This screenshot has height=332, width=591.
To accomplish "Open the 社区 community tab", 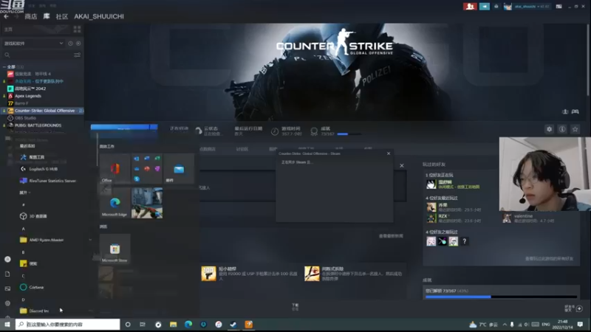I will click(62, 16).
